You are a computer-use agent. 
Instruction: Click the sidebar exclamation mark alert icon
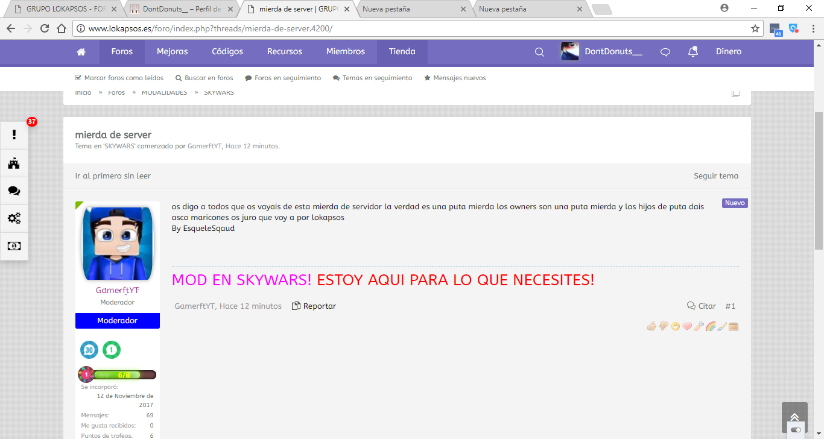14,135
